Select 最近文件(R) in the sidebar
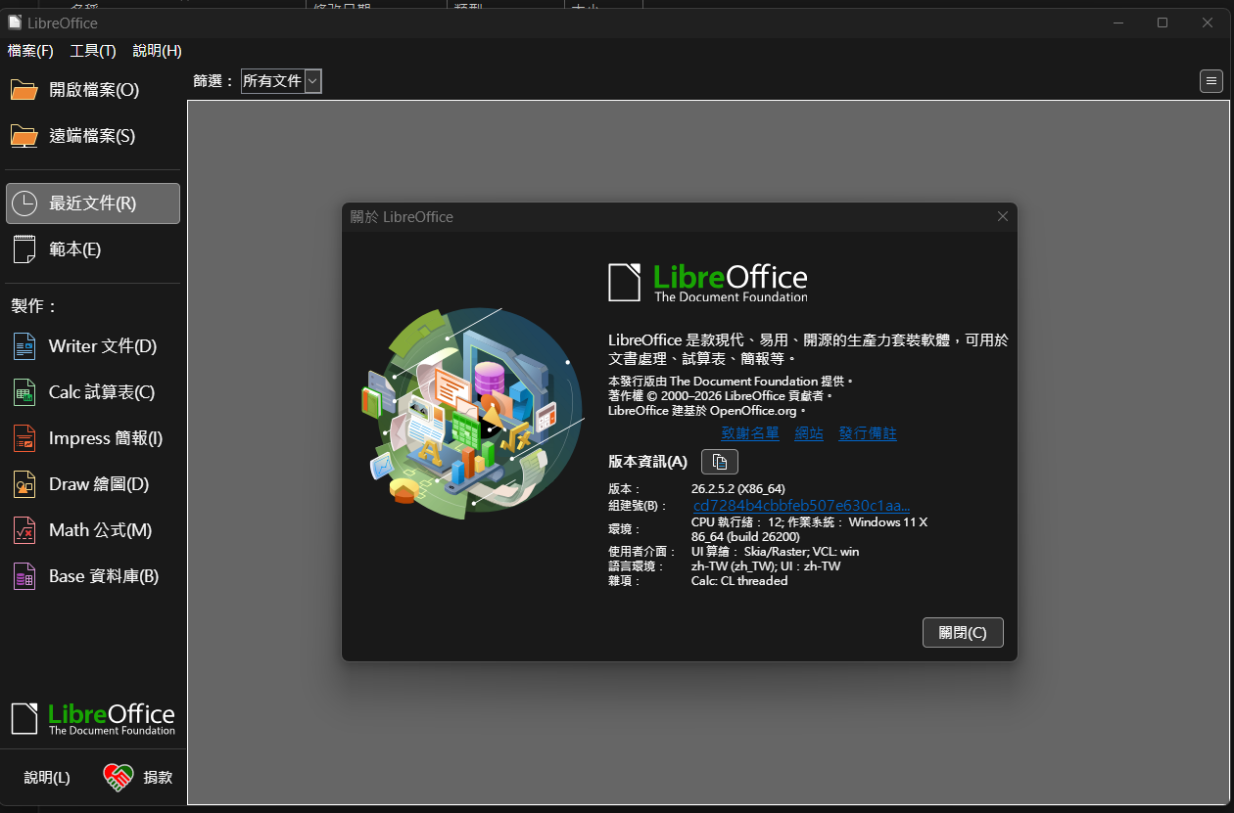The width and height of the screenshot is (1234, 813). (x=93, y=203)
